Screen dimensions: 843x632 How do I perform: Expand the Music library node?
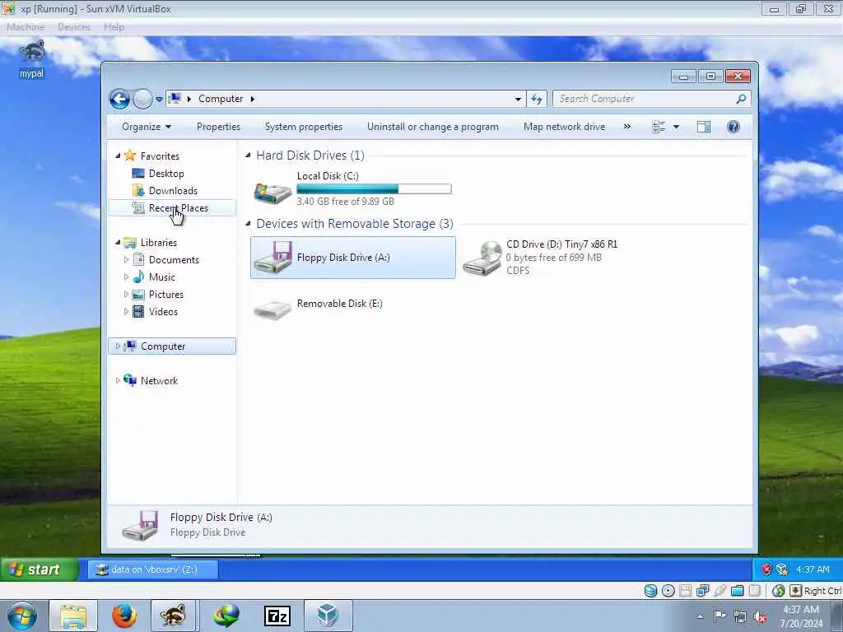point(126,277)
